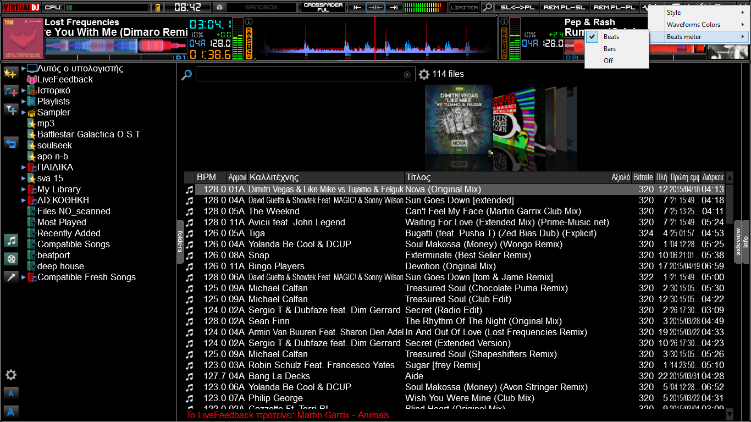Click the add virtual folder icon

10,91
